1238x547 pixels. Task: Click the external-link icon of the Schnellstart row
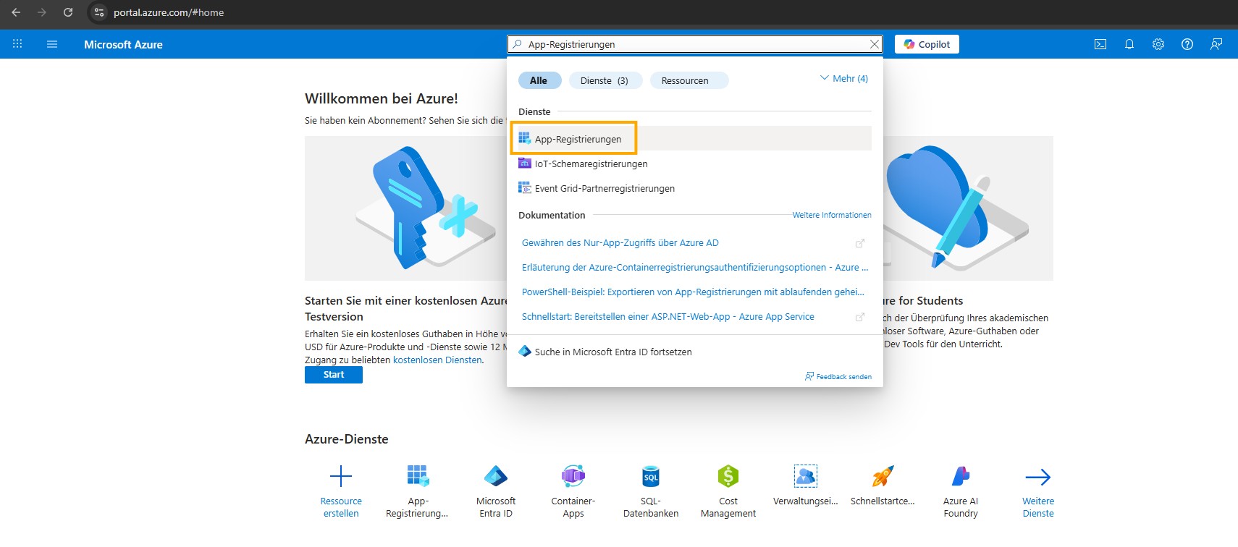point(860,317)
